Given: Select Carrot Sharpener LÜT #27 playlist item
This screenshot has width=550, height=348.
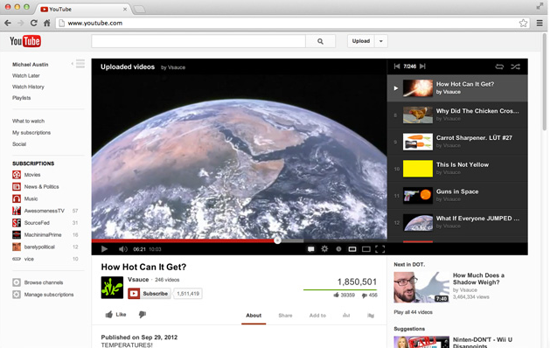Looking at the screenshot, I should pos(457,142).
